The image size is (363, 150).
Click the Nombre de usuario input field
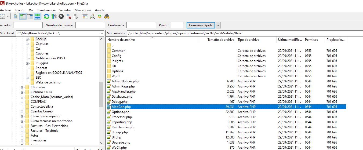(x=90, y=25)
